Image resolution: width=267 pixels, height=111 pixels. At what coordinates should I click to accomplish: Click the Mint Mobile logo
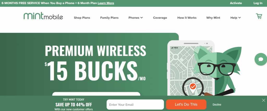tap(43, 16)
